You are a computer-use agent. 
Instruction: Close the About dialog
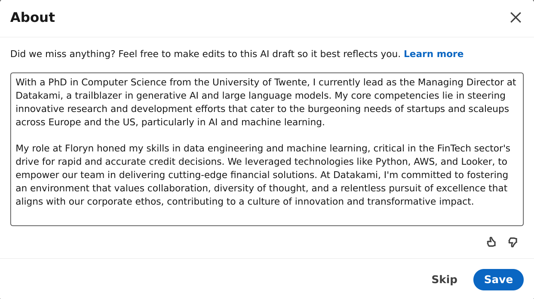point(516,18)
